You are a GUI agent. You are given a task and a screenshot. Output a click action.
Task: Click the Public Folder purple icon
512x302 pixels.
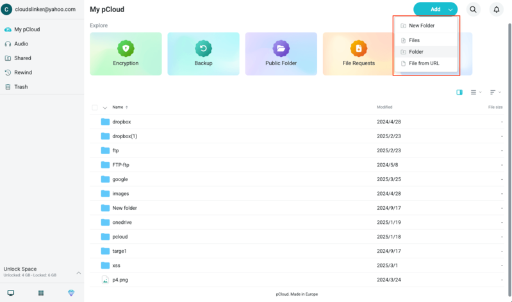coord(281,49)
